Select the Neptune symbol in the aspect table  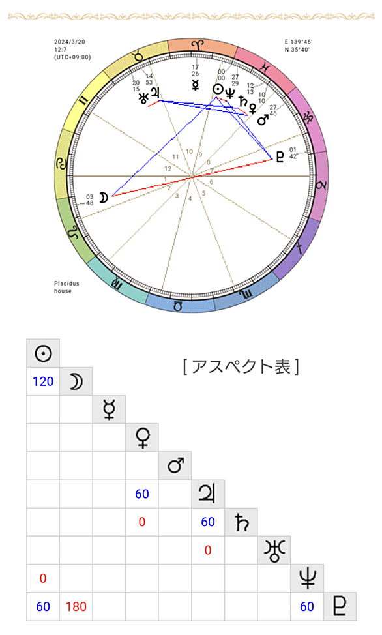click(x=307, y=579)
